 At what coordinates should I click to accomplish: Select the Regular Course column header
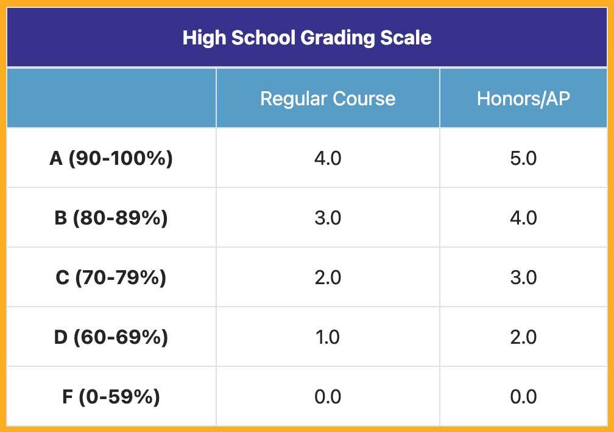click(328, 99)
